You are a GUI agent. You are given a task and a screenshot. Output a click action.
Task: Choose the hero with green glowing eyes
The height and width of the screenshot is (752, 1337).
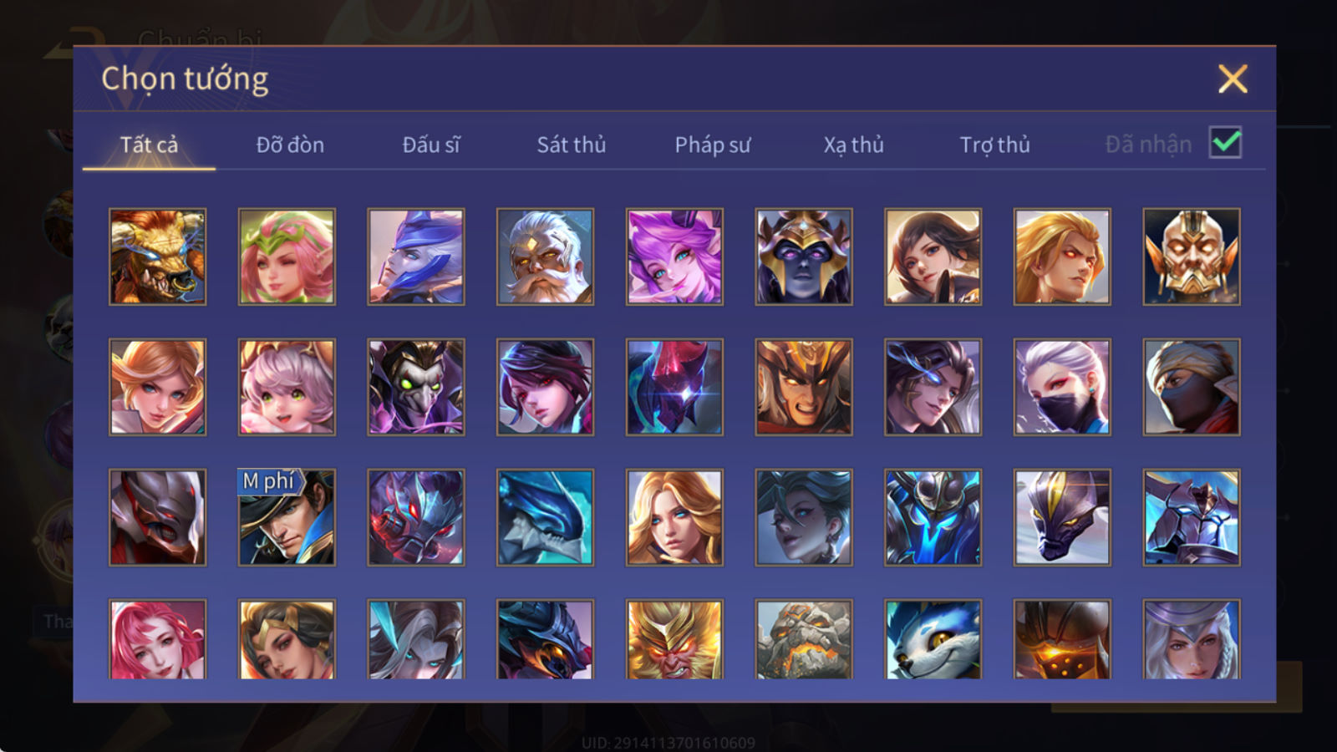pos(416,387)
